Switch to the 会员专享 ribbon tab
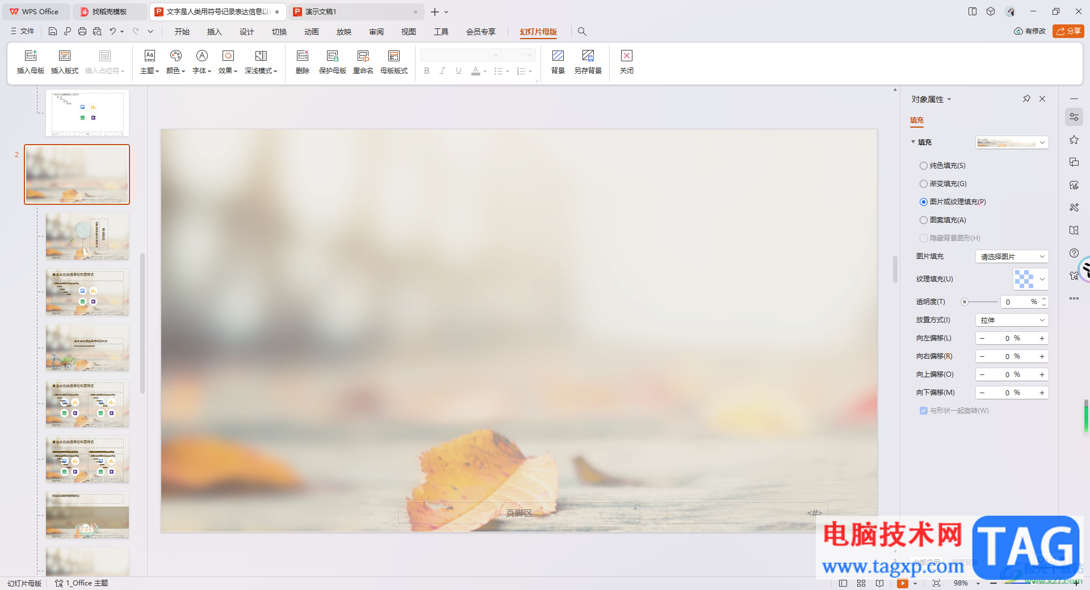 pos(481,32)
